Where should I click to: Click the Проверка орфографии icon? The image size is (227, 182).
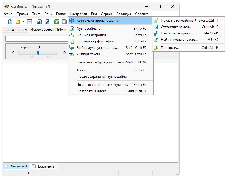pos(72,41)
